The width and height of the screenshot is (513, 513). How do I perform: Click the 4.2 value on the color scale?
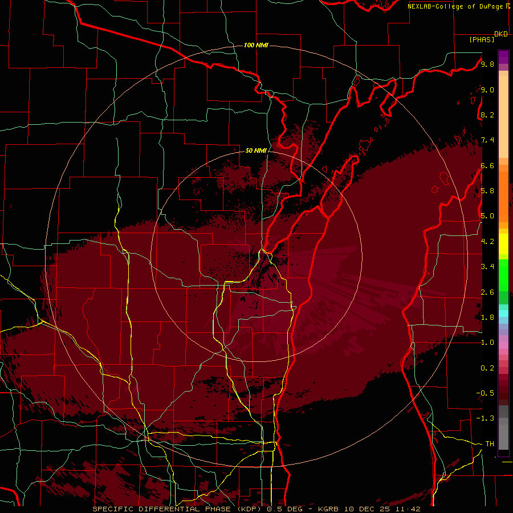pos(487,242)
